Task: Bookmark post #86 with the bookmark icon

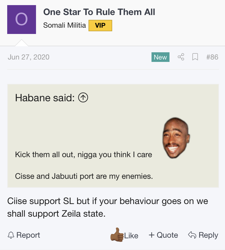Action: [x=195, y=57]
